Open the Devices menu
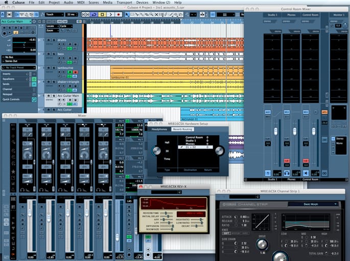The image size is (350, 261). click(142, 3)
